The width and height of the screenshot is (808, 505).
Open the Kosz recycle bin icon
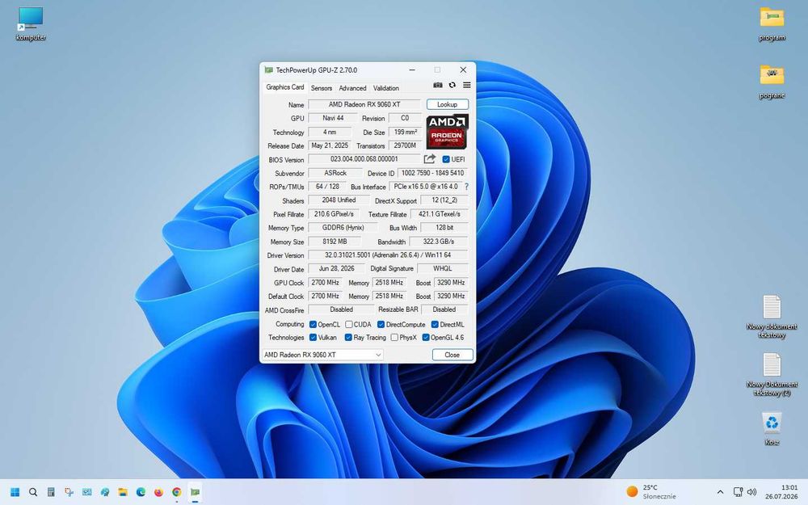pyautogui.click(x=772, y=427)
